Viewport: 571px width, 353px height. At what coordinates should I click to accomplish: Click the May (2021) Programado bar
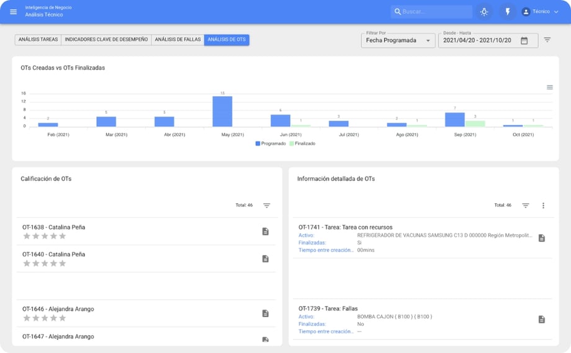[222, 111]
